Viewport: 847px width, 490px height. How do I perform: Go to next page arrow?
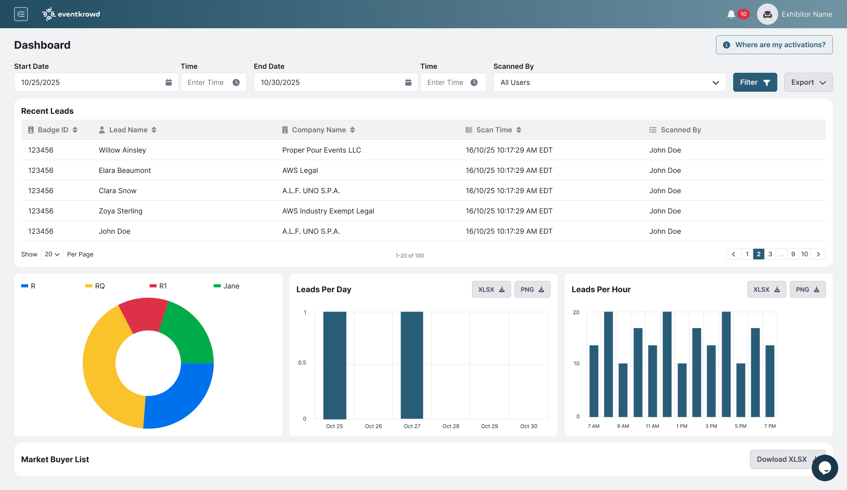(818, 254)
